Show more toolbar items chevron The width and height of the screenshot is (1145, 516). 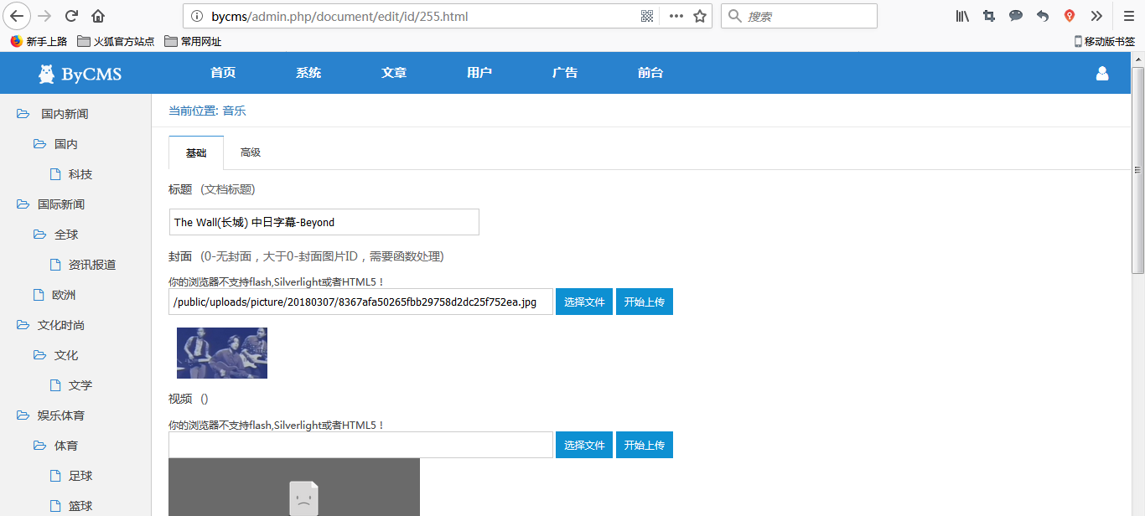[1096, 16]
